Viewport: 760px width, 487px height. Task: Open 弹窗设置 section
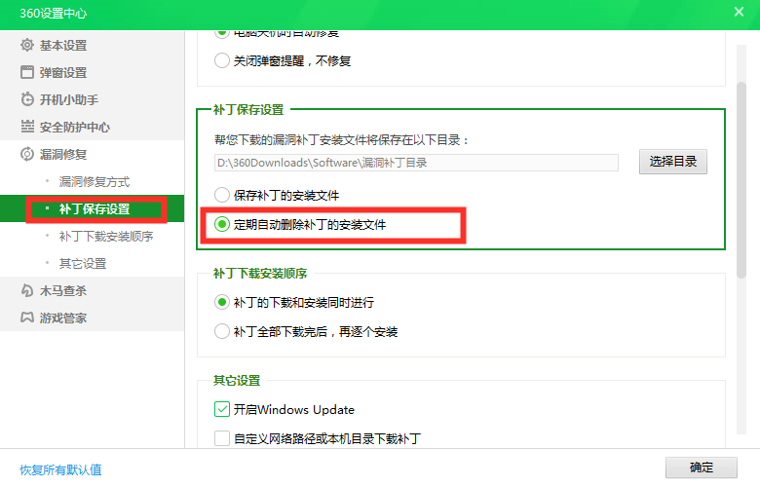tap(93, 72)
